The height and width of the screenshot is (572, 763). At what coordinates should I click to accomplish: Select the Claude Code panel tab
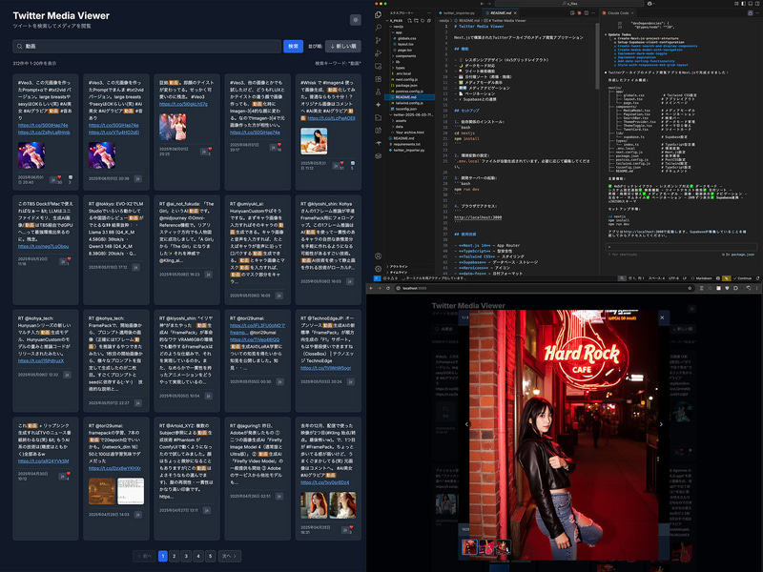(617, 13)
